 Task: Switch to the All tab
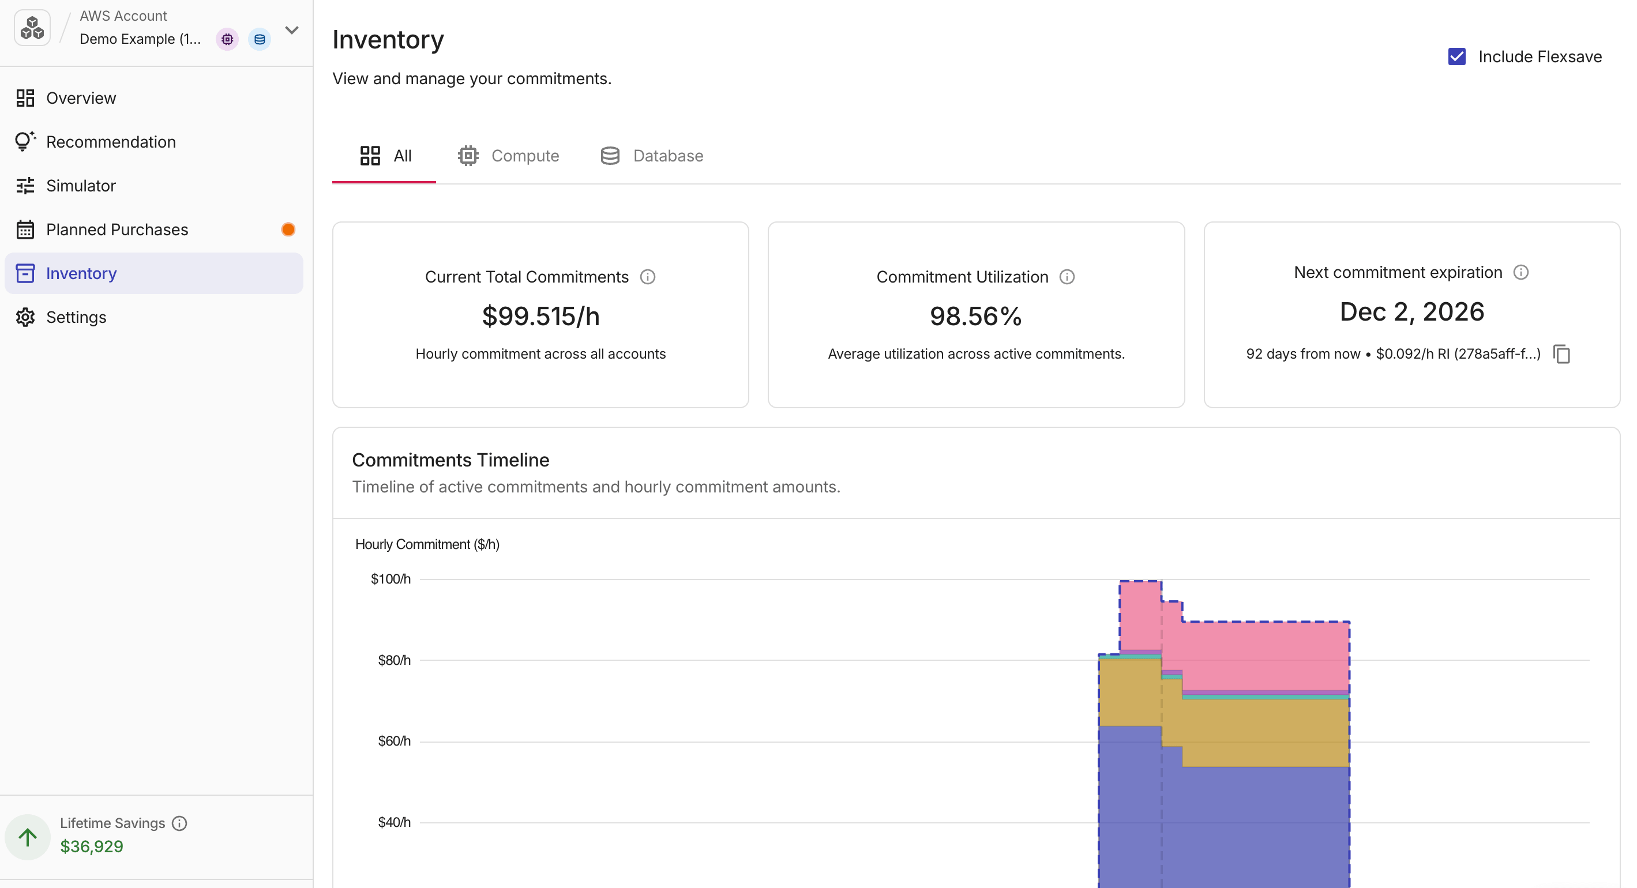coord(384,156)
